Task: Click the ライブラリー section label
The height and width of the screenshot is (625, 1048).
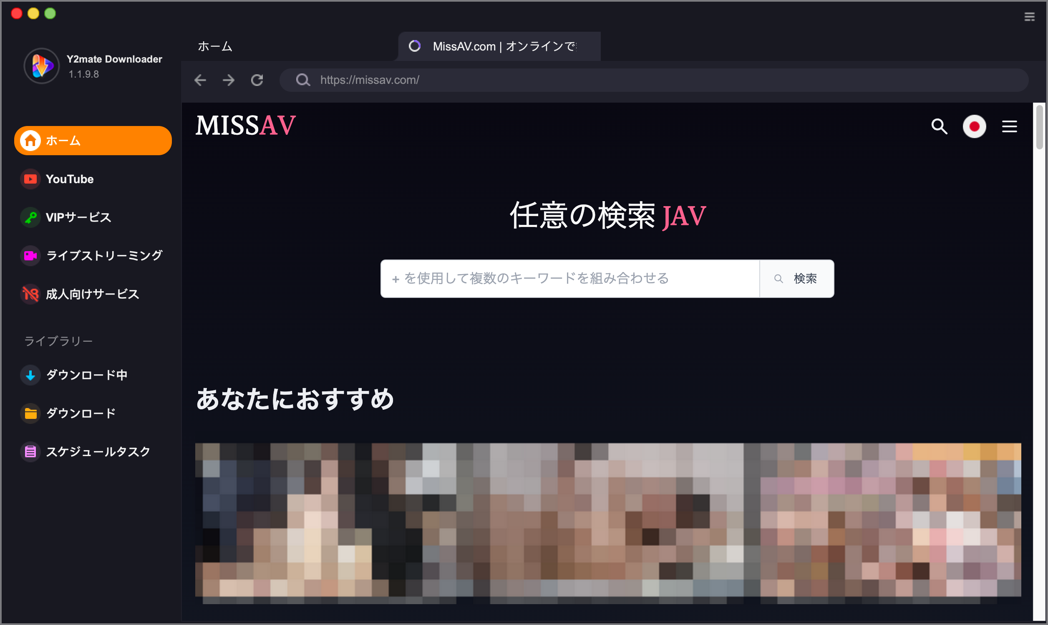Action: click(x=58, y=341)
